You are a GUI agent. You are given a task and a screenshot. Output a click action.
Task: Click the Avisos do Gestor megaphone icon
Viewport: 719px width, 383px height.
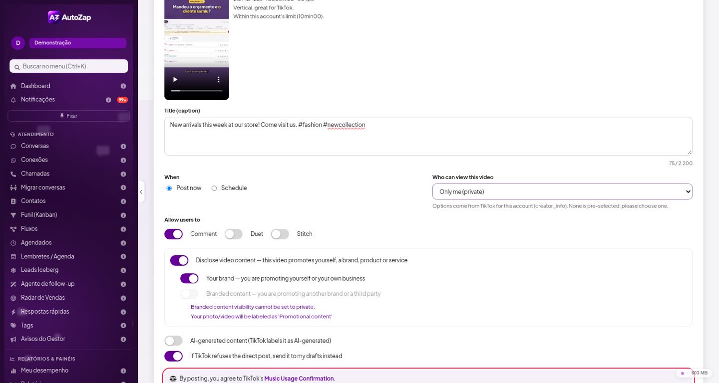[x=13, y=339]
